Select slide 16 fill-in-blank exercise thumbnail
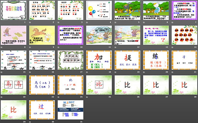Image resolution: width=198 pixels, height=123 pixels. [42, 60]
